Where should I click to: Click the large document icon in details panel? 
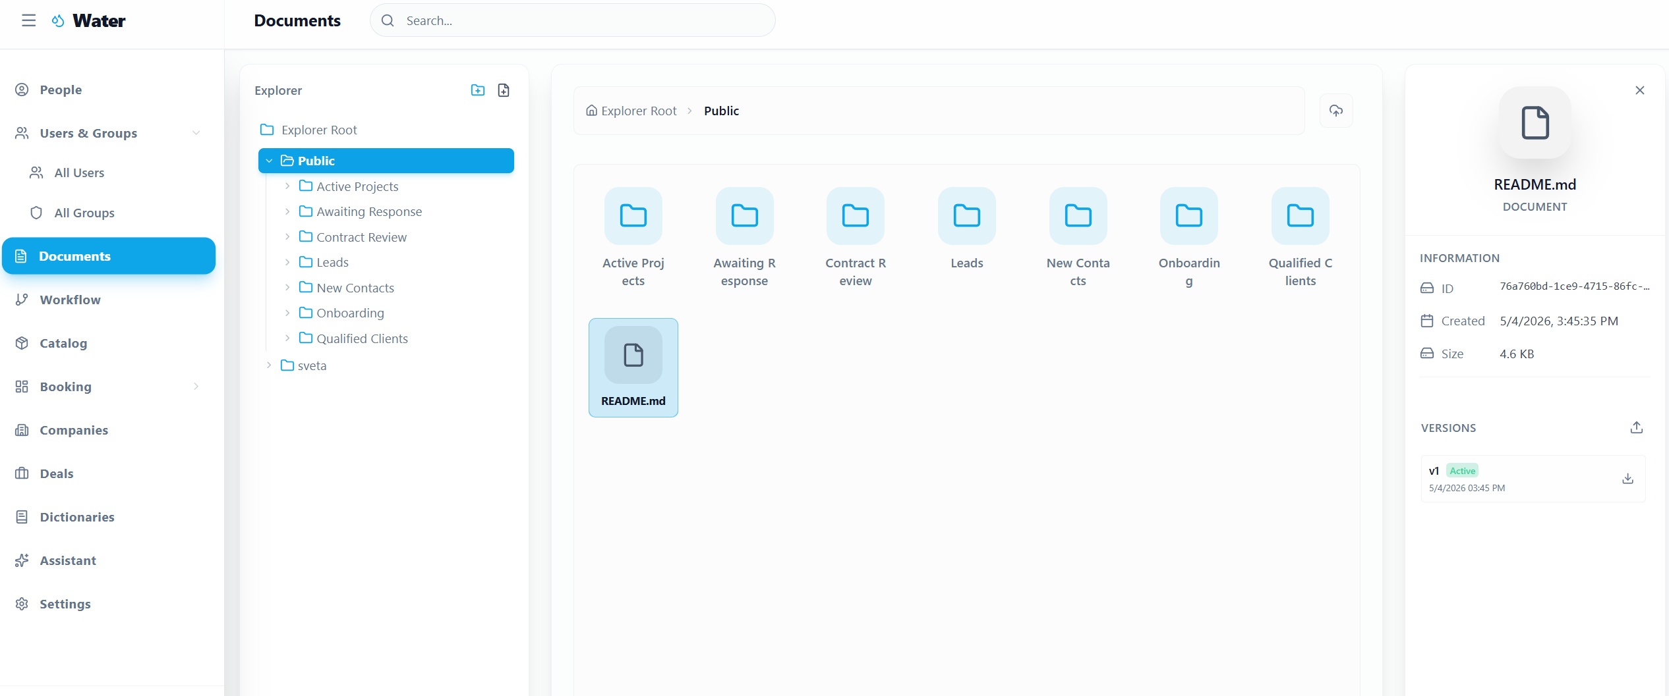1535,122
